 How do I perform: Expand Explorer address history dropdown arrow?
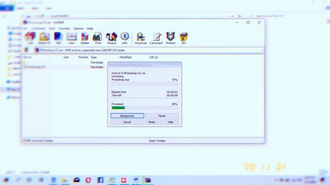(x=232, y=16)
